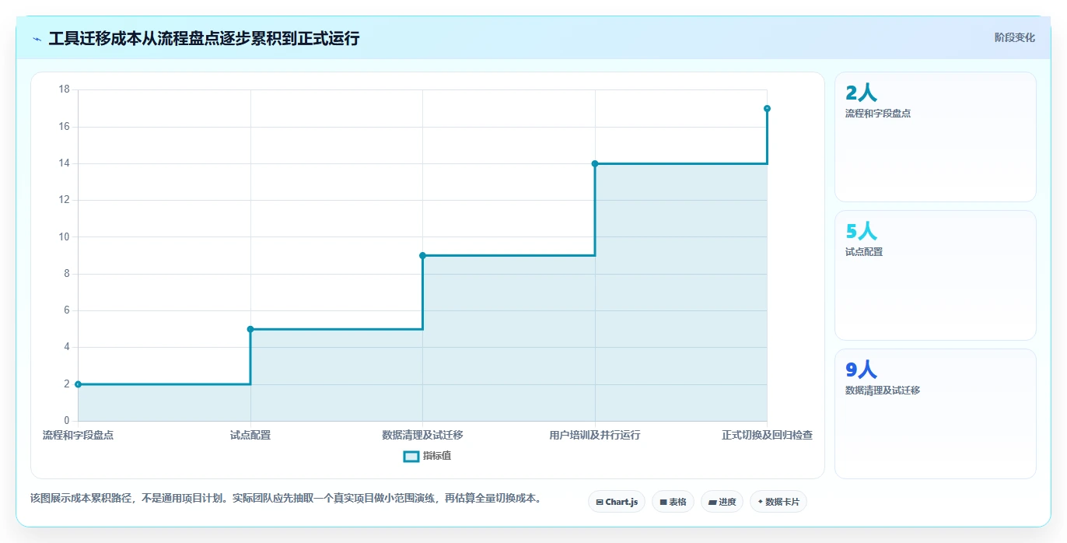The width and height of the screenshot is (1067, 543).
Task: Click the Chart.js tag icon
Action: pos(600,503)
